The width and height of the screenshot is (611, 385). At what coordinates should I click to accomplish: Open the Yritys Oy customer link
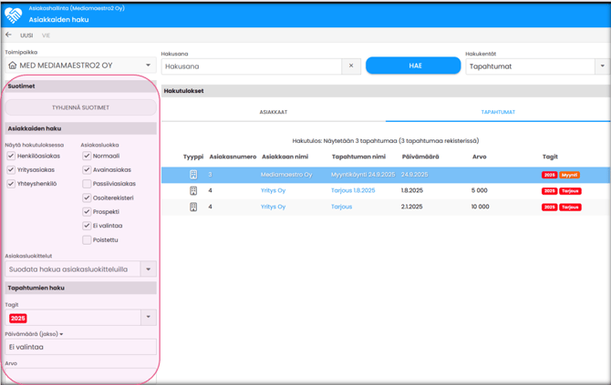coord(274,191)
